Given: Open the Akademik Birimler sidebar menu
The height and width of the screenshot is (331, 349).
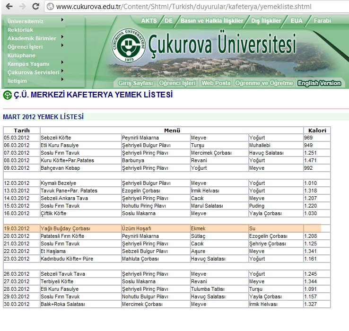Looking at the screenshot, I should pos(32,38).
